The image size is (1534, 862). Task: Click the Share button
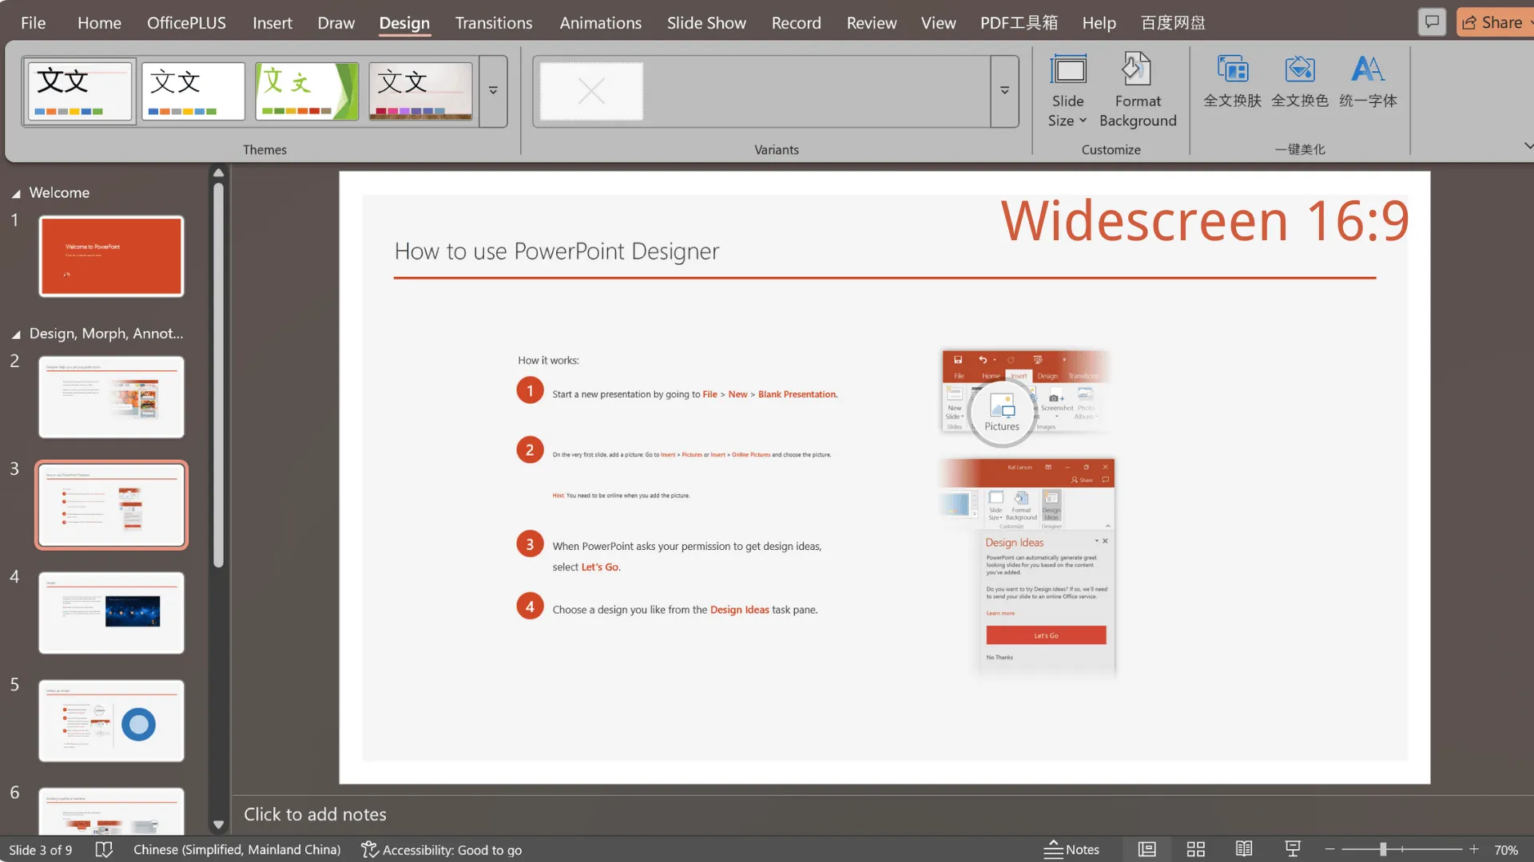pos(1494,22)
